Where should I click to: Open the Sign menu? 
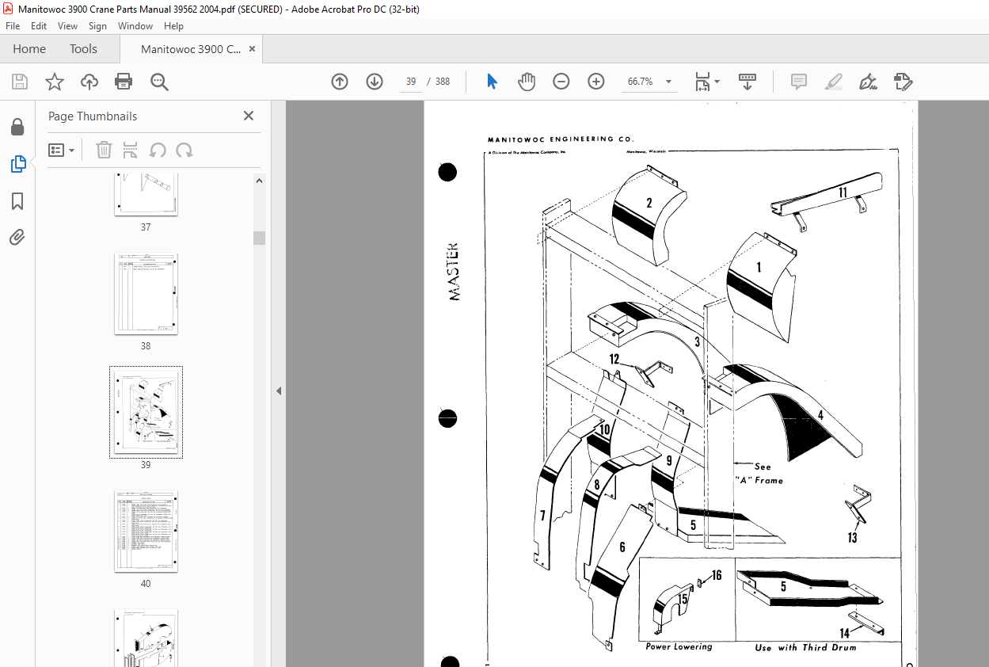[97, 26]
